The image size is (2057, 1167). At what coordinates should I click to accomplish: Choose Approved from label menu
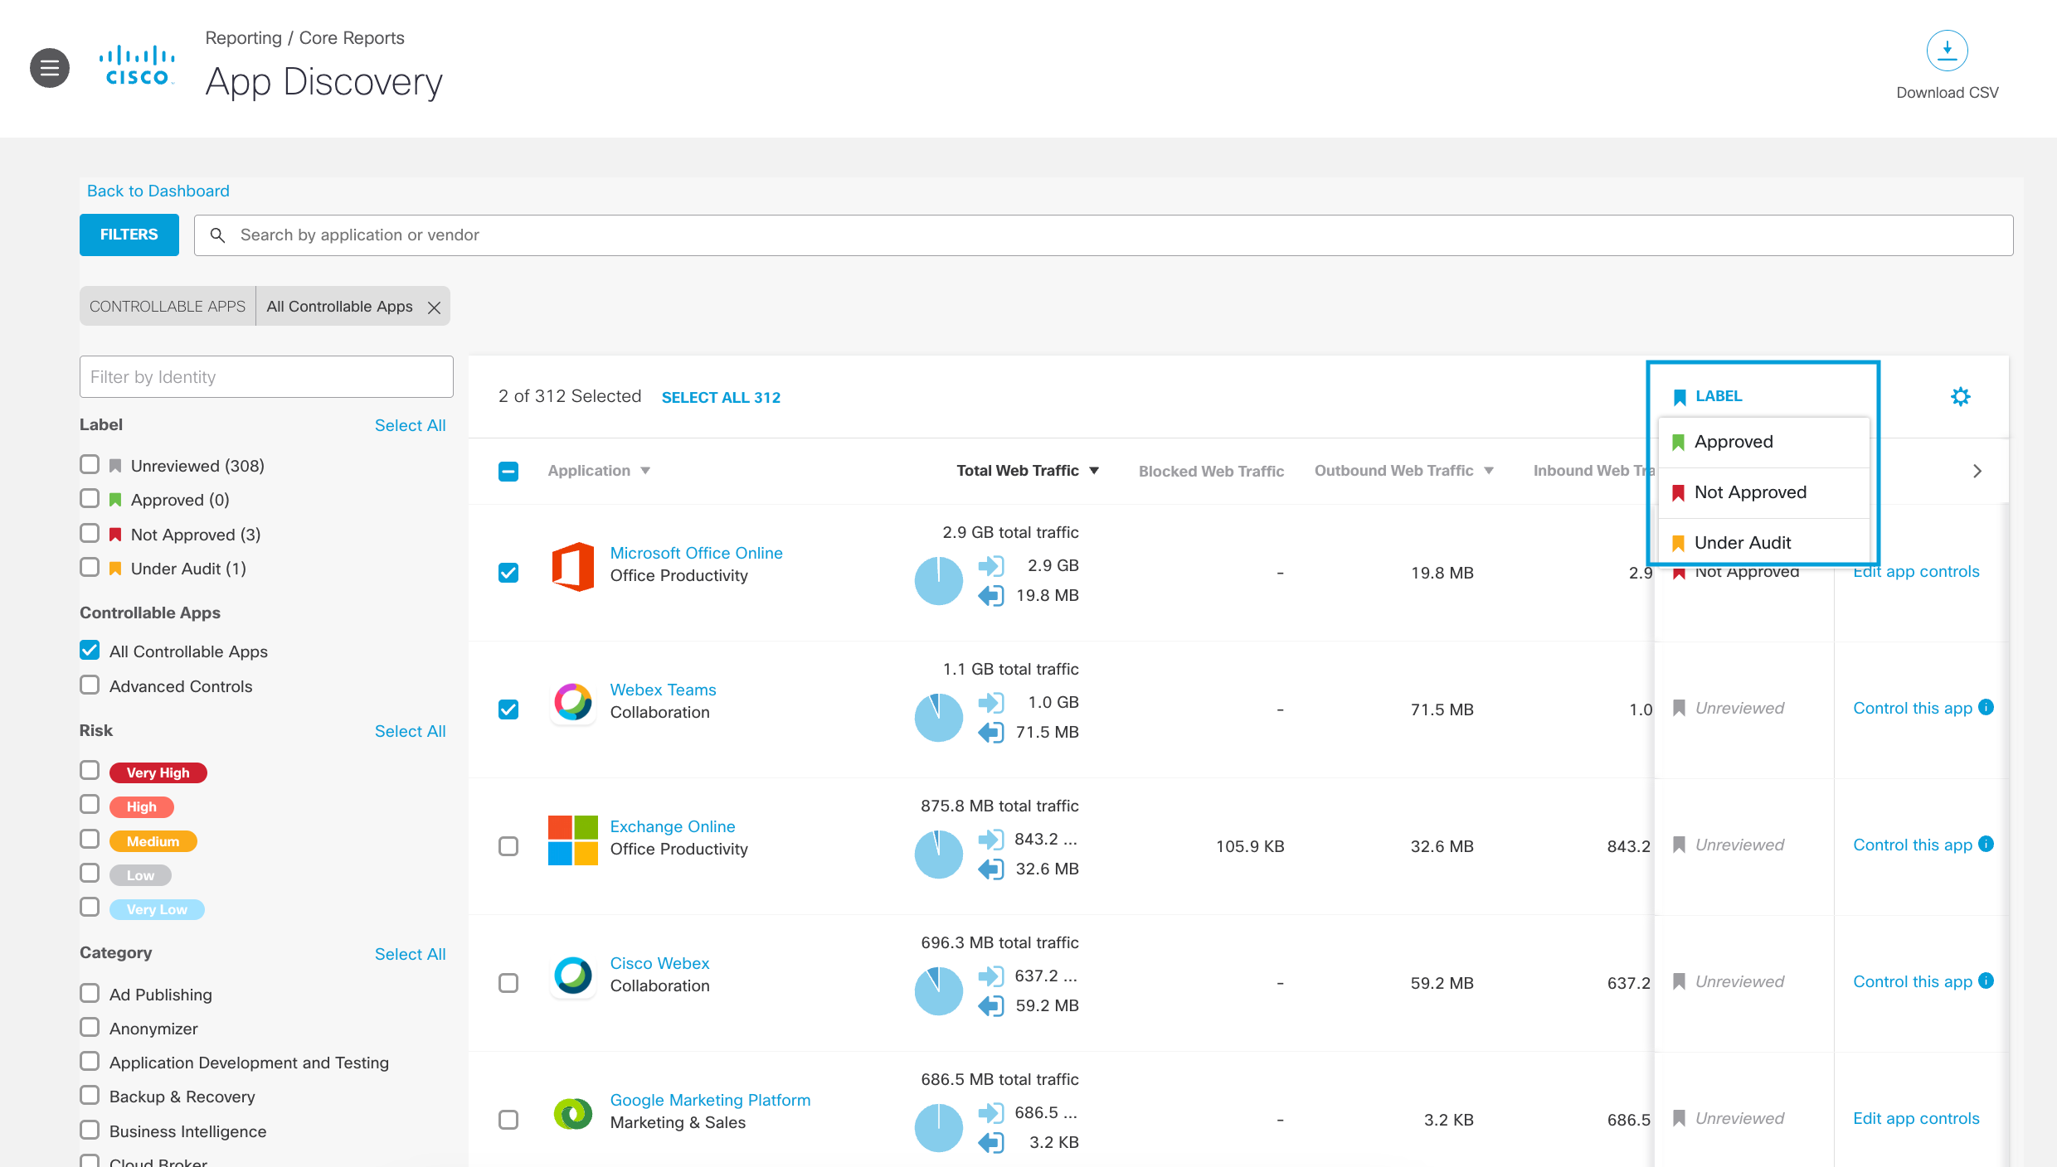click(x=1763, y=443)
